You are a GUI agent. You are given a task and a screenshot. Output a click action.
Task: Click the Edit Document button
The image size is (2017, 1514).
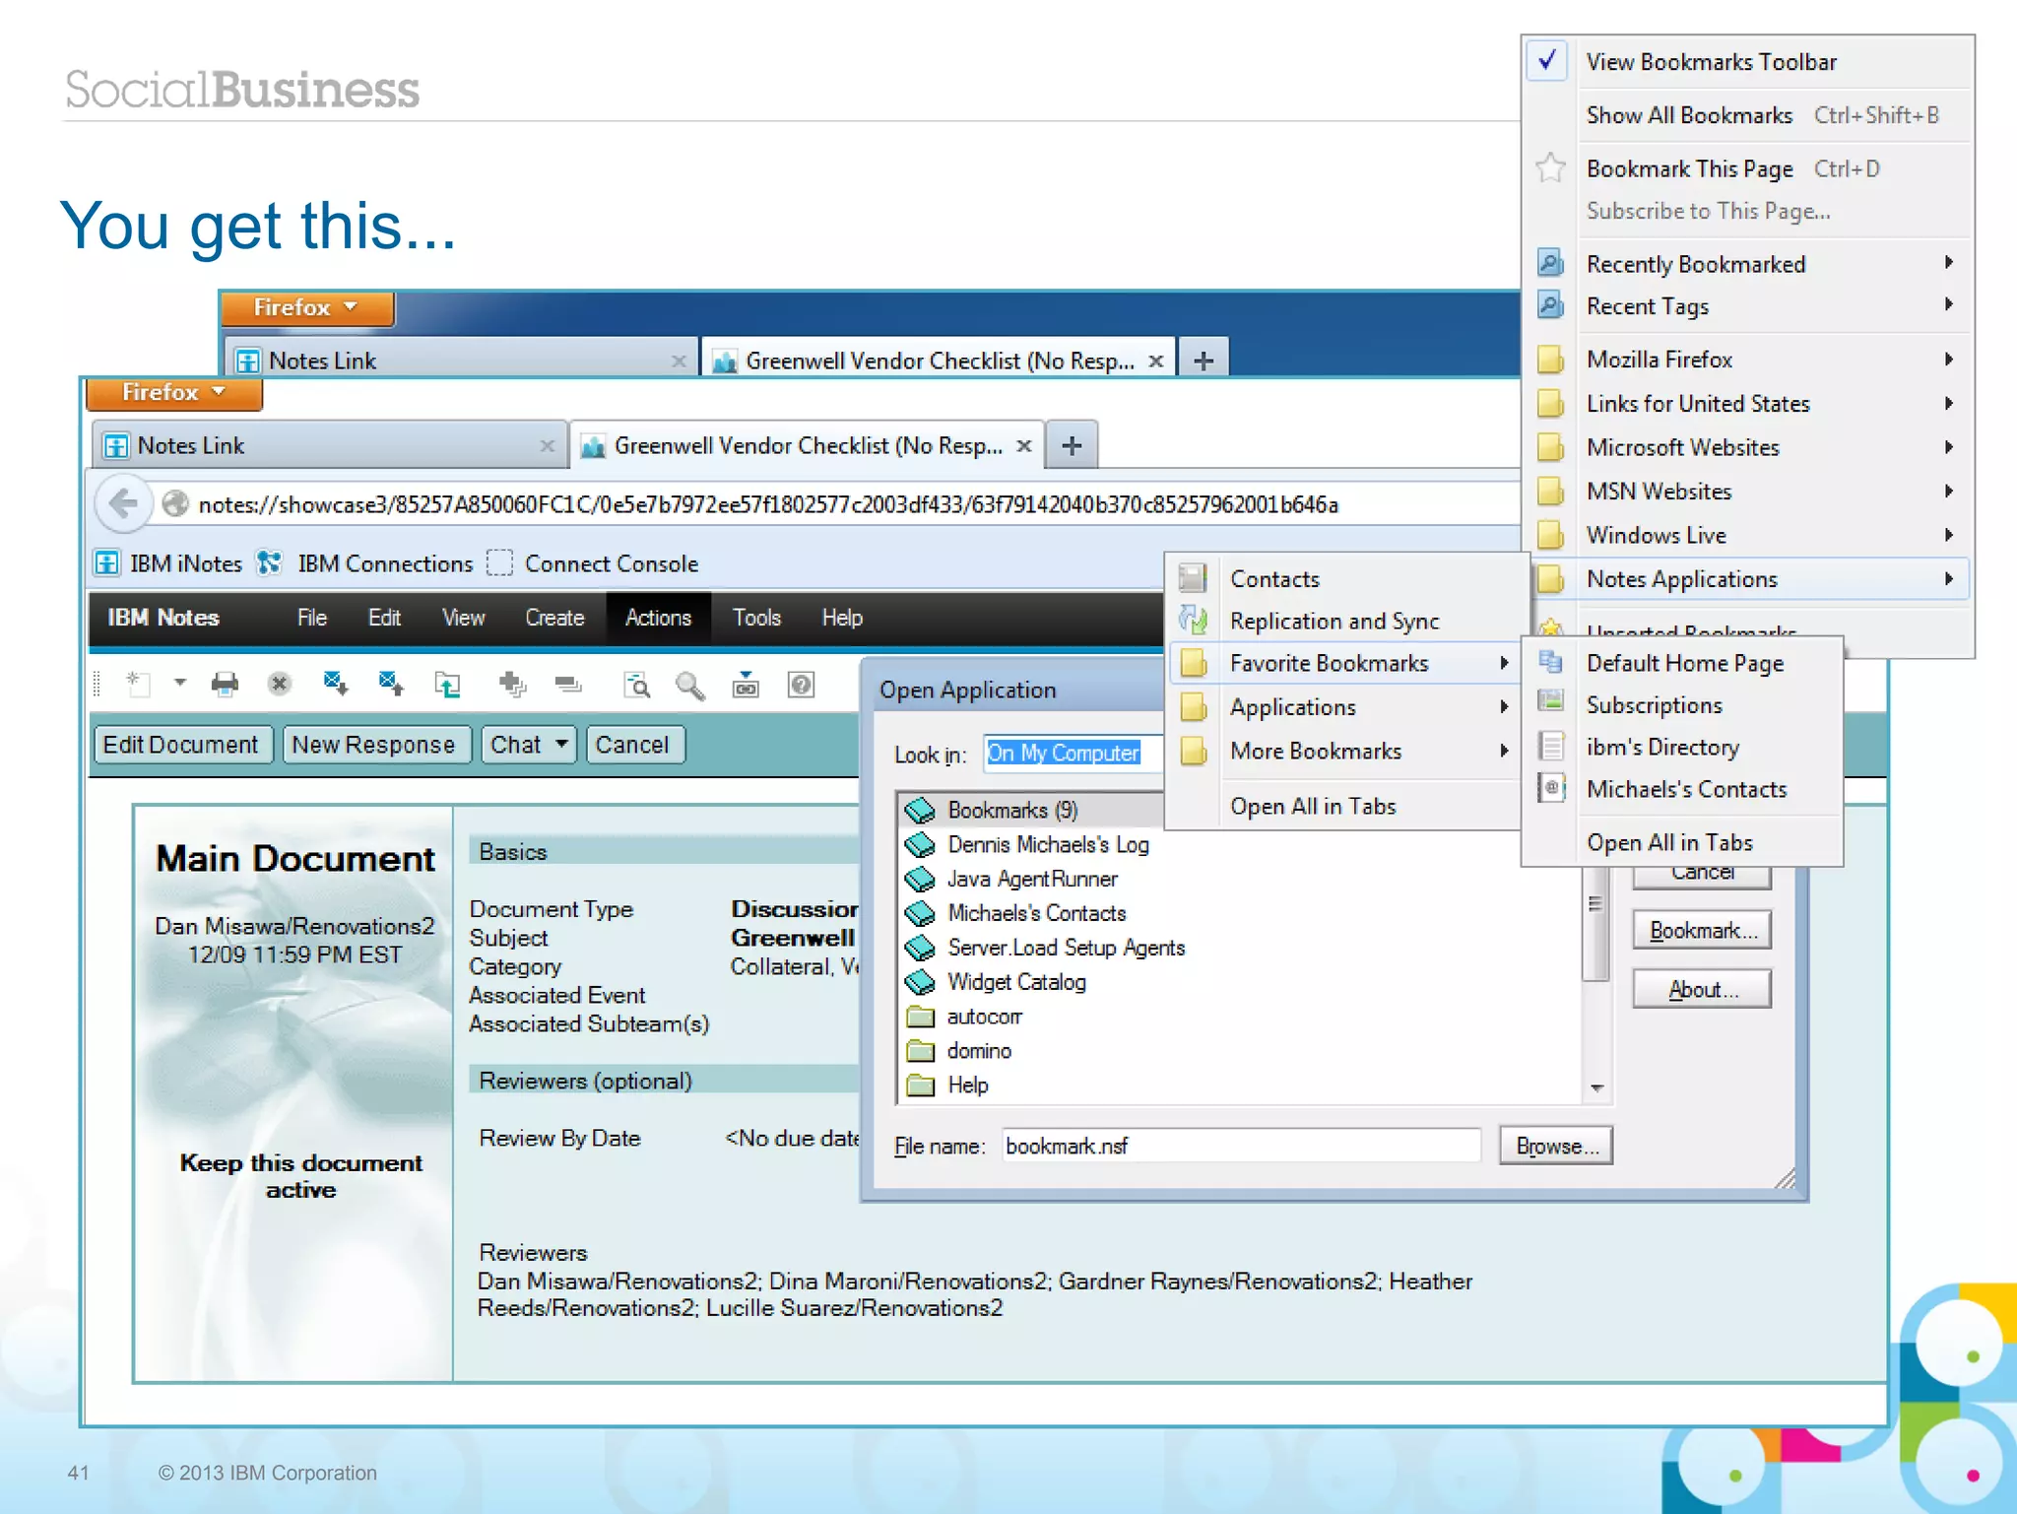pos(181,744)
